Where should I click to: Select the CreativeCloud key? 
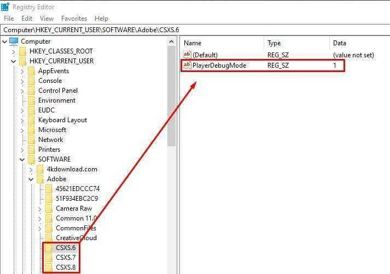76,238
